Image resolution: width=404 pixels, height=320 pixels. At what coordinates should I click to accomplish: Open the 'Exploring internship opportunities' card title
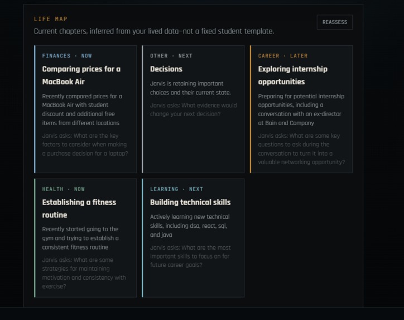coord(293,75)
